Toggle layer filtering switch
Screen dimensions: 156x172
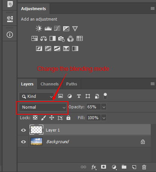(x=105, y=96)
